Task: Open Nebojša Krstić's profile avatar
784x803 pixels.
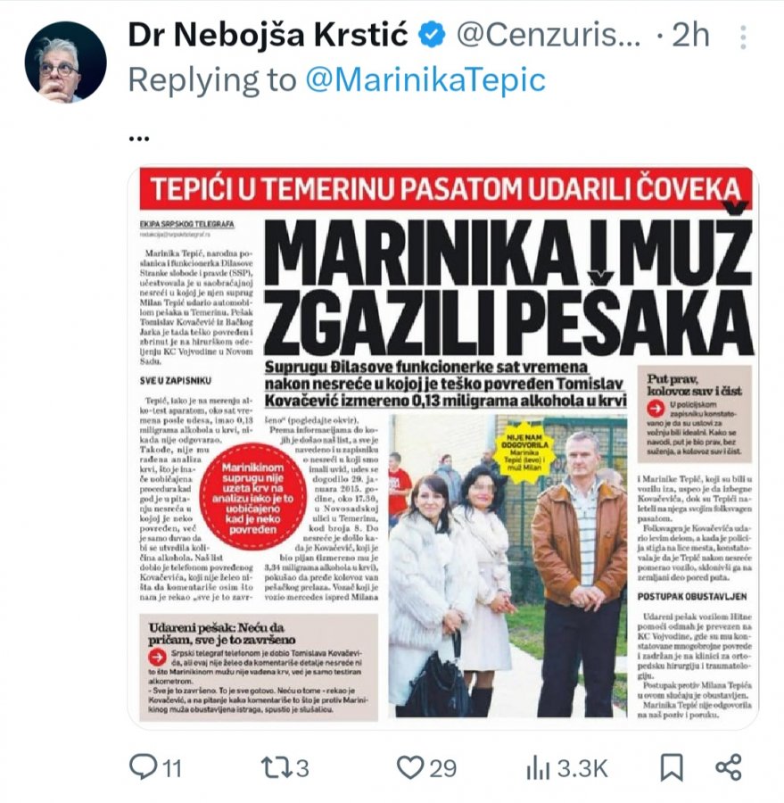Action: tap(65, 62)
